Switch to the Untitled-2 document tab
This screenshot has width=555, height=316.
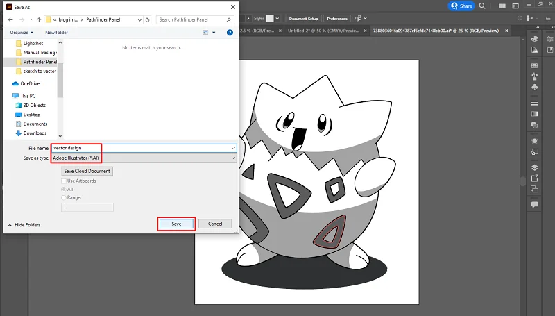pos(323,31)
